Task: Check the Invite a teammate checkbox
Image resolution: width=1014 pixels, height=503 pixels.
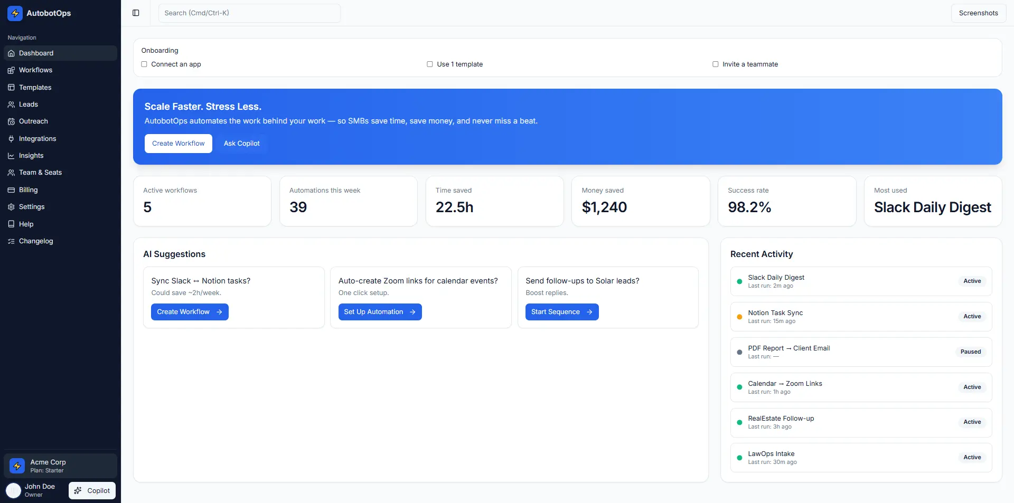Action: [716, 64]
